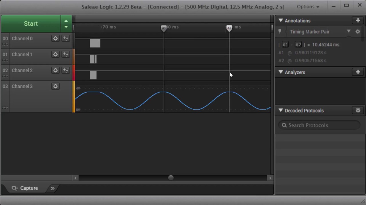Set trigger edge for Channel 1

[x=66, y=54]
